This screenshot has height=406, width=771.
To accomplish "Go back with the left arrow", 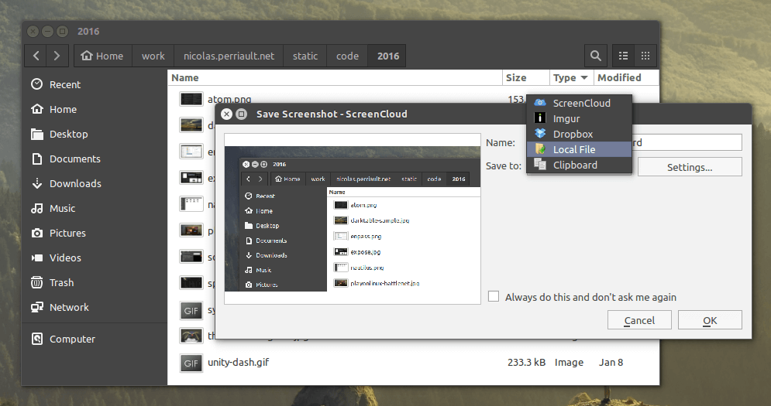I will coord(36,56).
